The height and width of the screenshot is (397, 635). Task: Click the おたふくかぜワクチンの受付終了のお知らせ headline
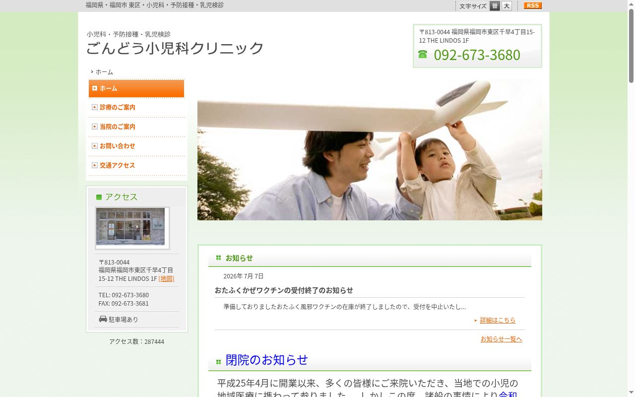pos(284,290)
